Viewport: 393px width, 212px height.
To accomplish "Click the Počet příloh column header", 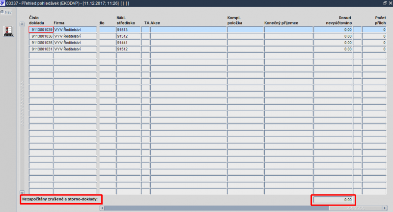I will click(x=380, y=20).
